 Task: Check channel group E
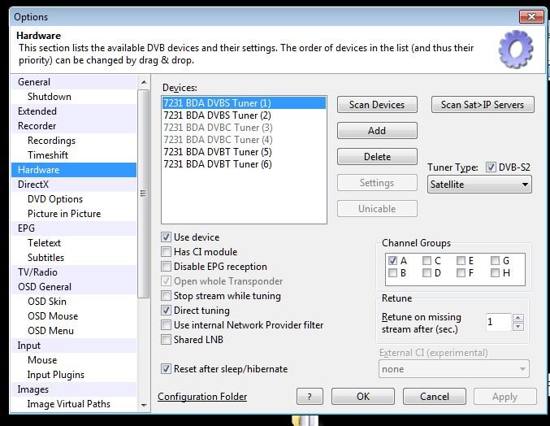tap(461, 261)
